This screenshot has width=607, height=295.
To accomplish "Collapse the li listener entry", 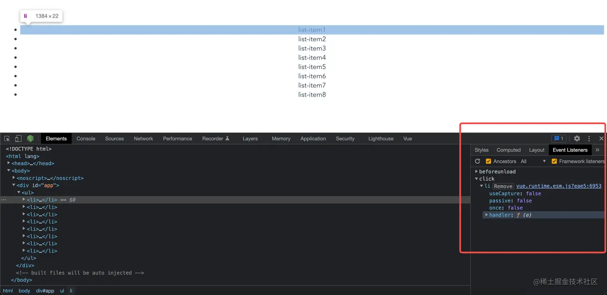I will [482, 186].
